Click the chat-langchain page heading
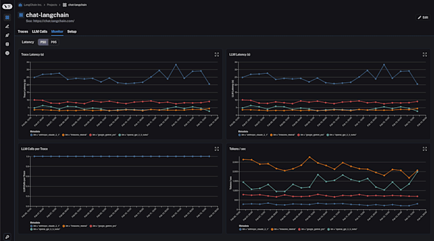 [x=47, y=15]
